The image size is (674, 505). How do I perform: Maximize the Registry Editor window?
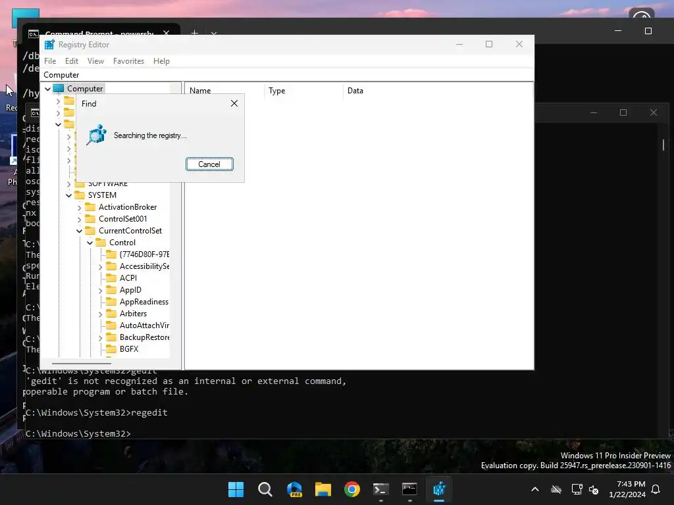point(489,44)
